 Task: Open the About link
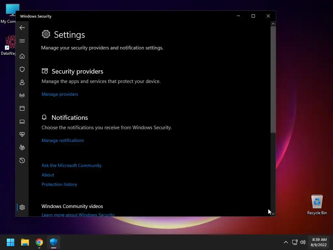click(48, 175)
